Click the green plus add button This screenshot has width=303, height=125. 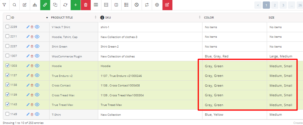coord(76,5)
